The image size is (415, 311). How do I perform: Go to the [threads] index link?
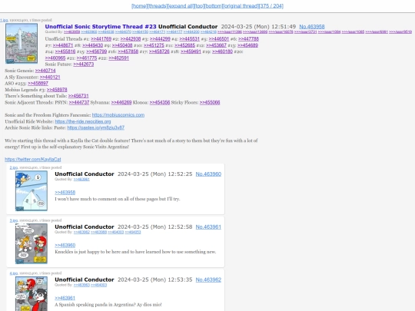coord(158,6)
